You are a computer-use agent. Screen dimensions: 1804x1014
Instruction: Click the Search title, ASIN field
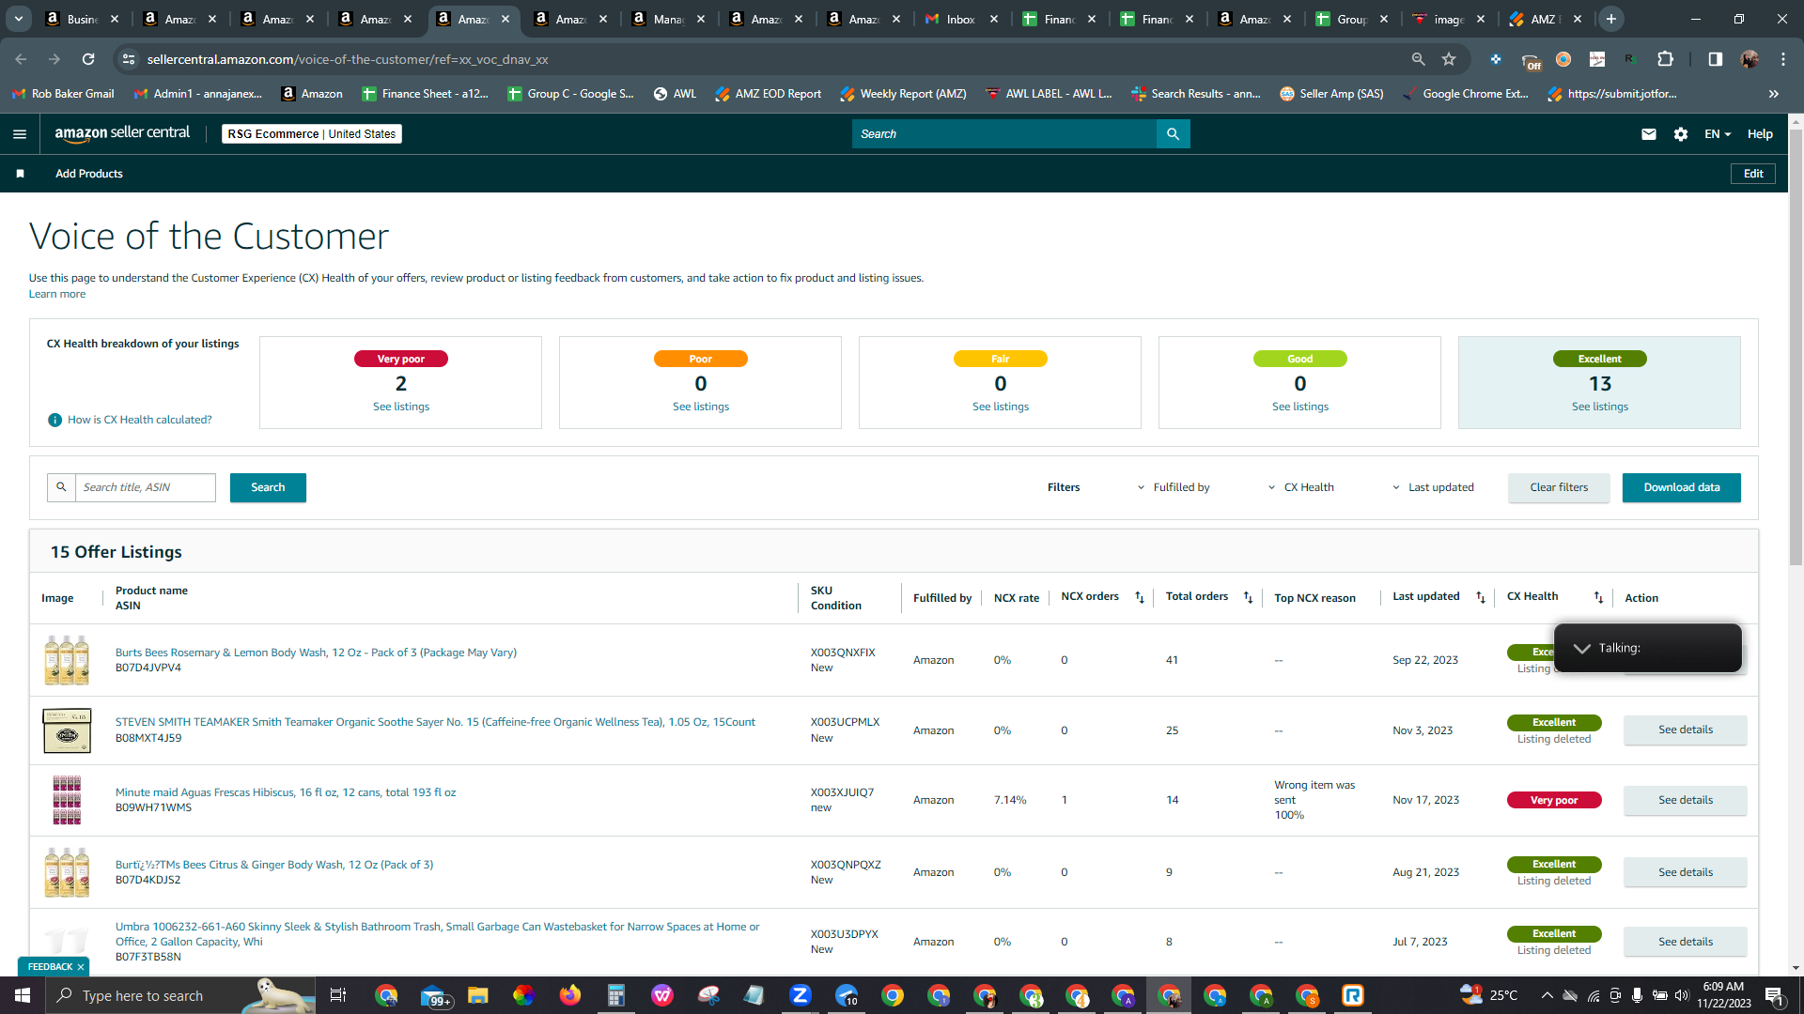click(146, 487)
